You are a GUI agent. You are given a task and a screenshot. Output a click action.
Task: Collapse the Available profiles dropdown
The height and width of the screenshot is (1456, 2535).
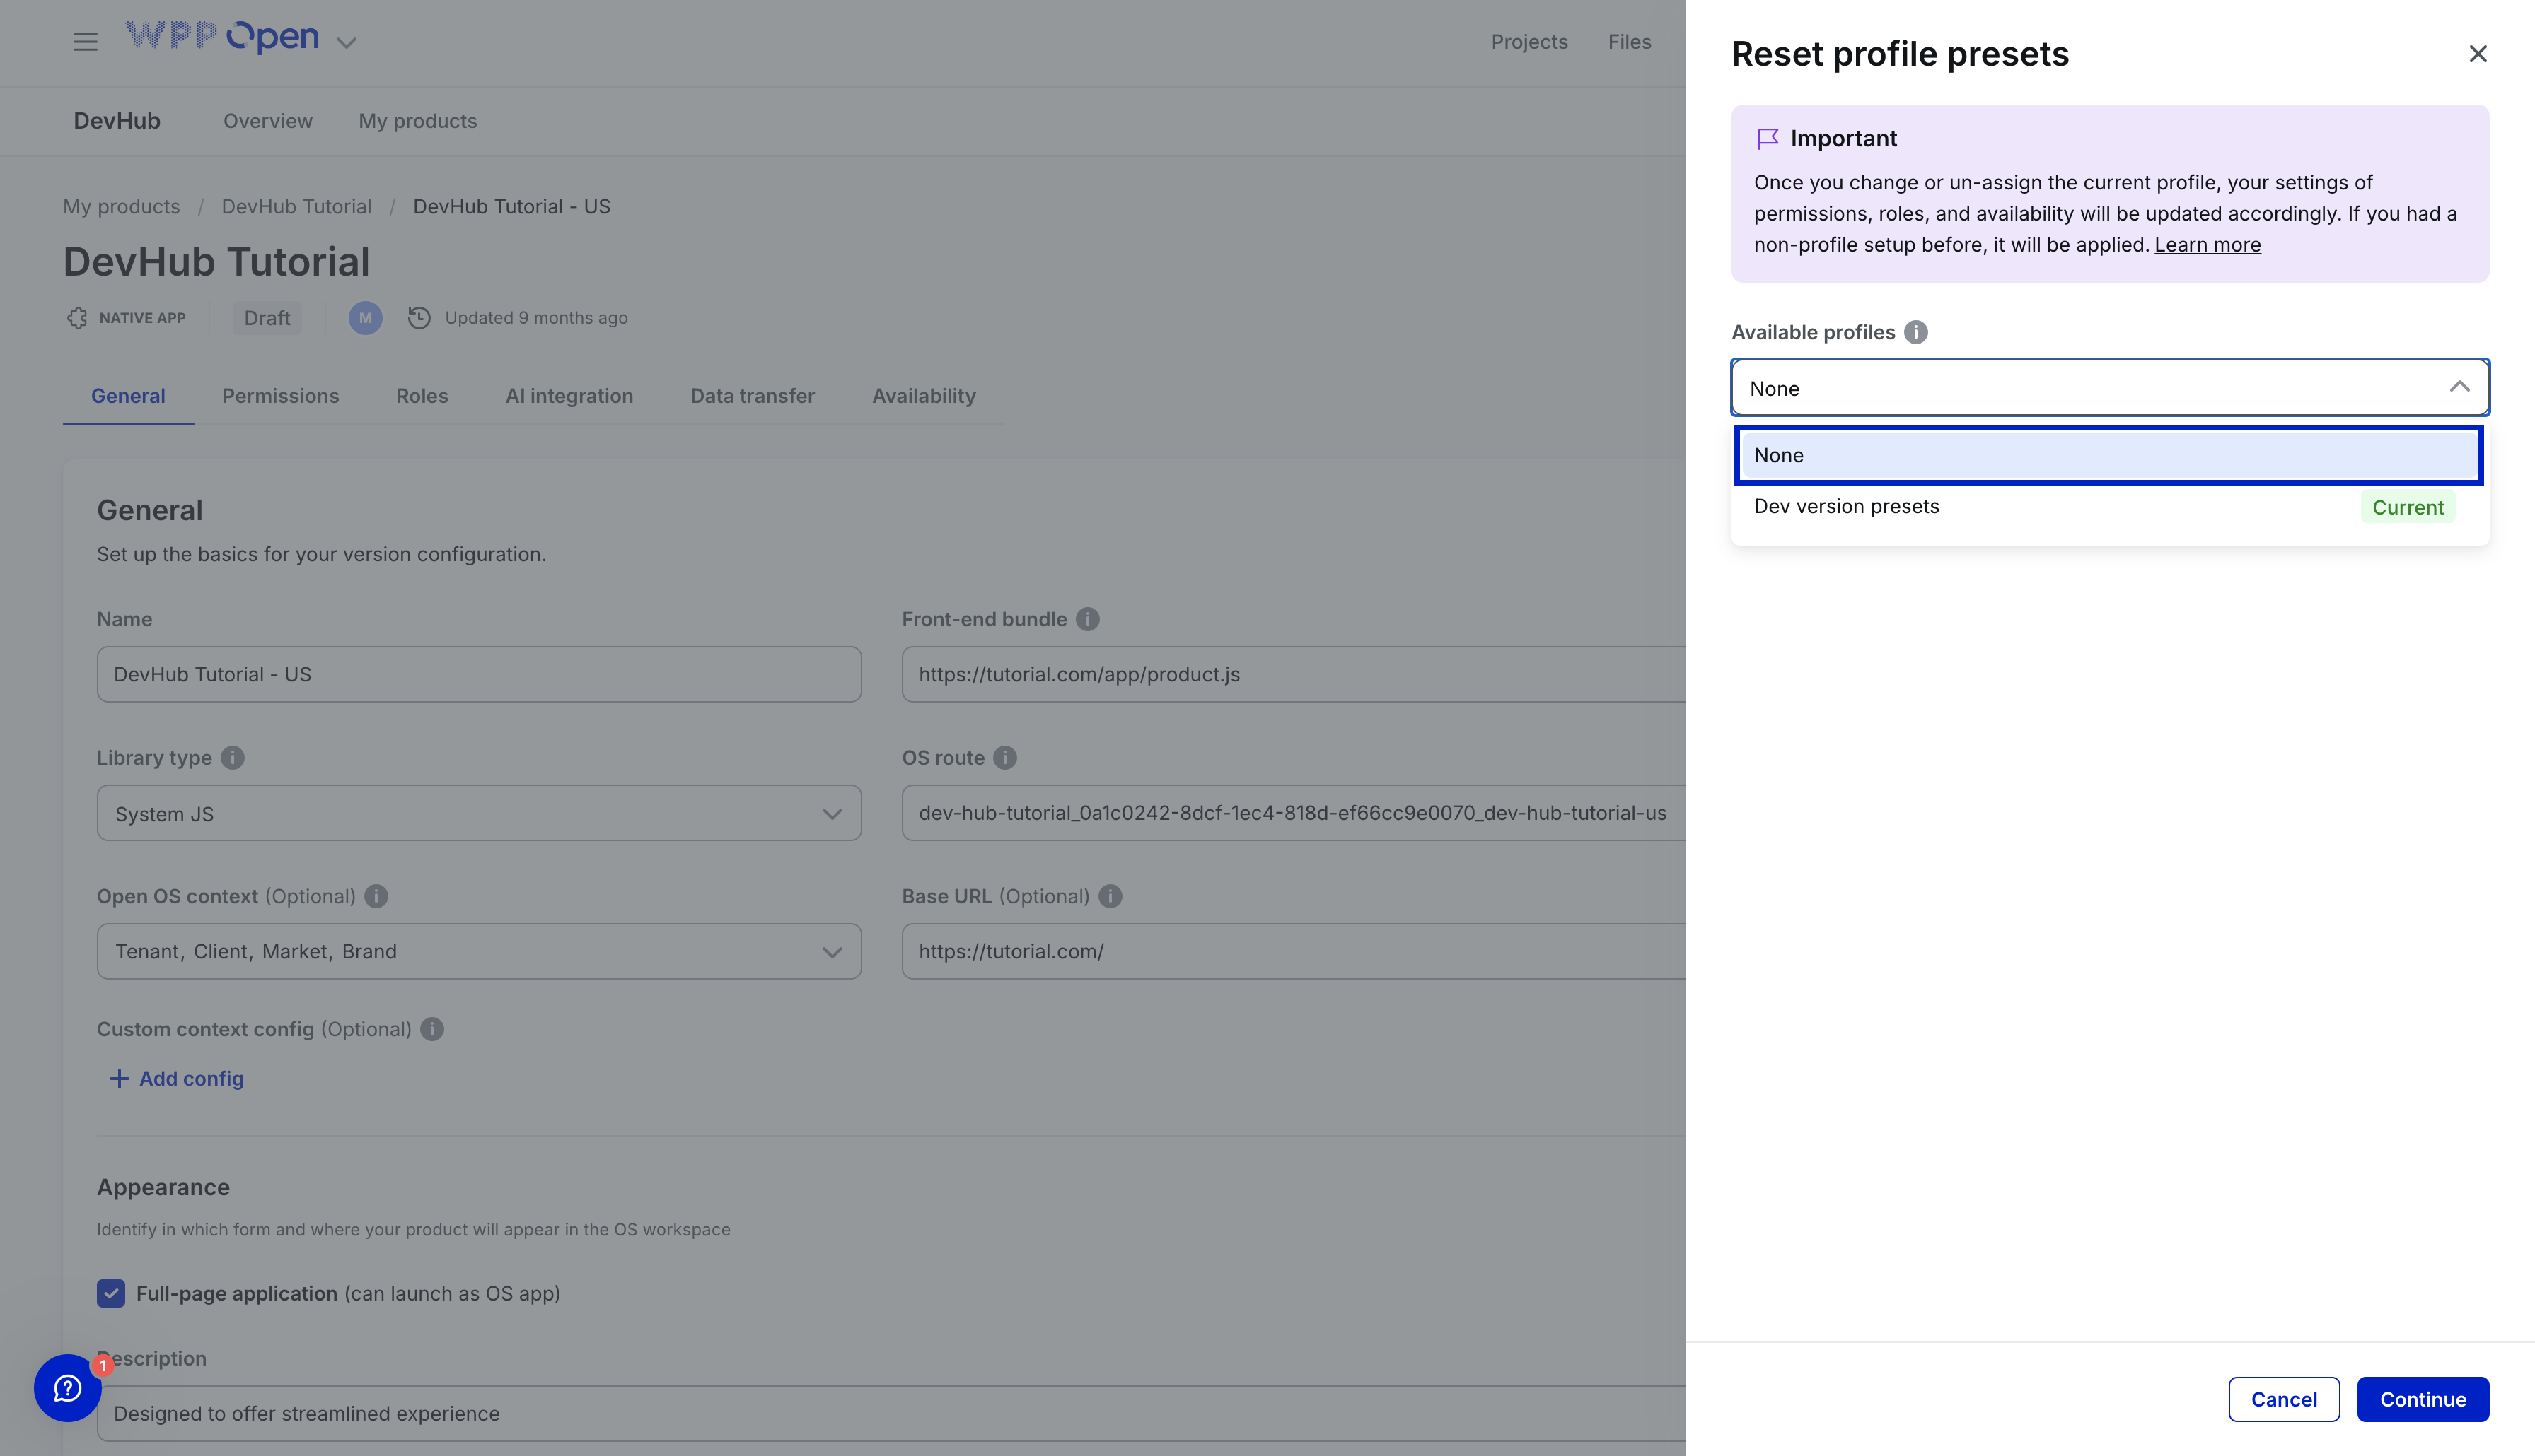tap(2458, 388)
